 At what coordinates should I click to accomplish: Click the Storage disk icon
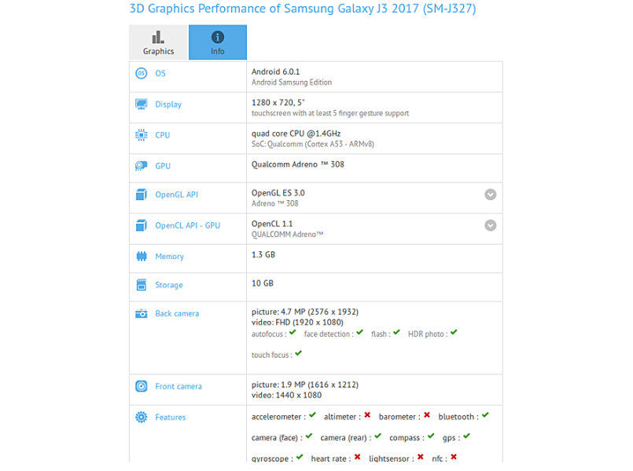tap(142, 285)
